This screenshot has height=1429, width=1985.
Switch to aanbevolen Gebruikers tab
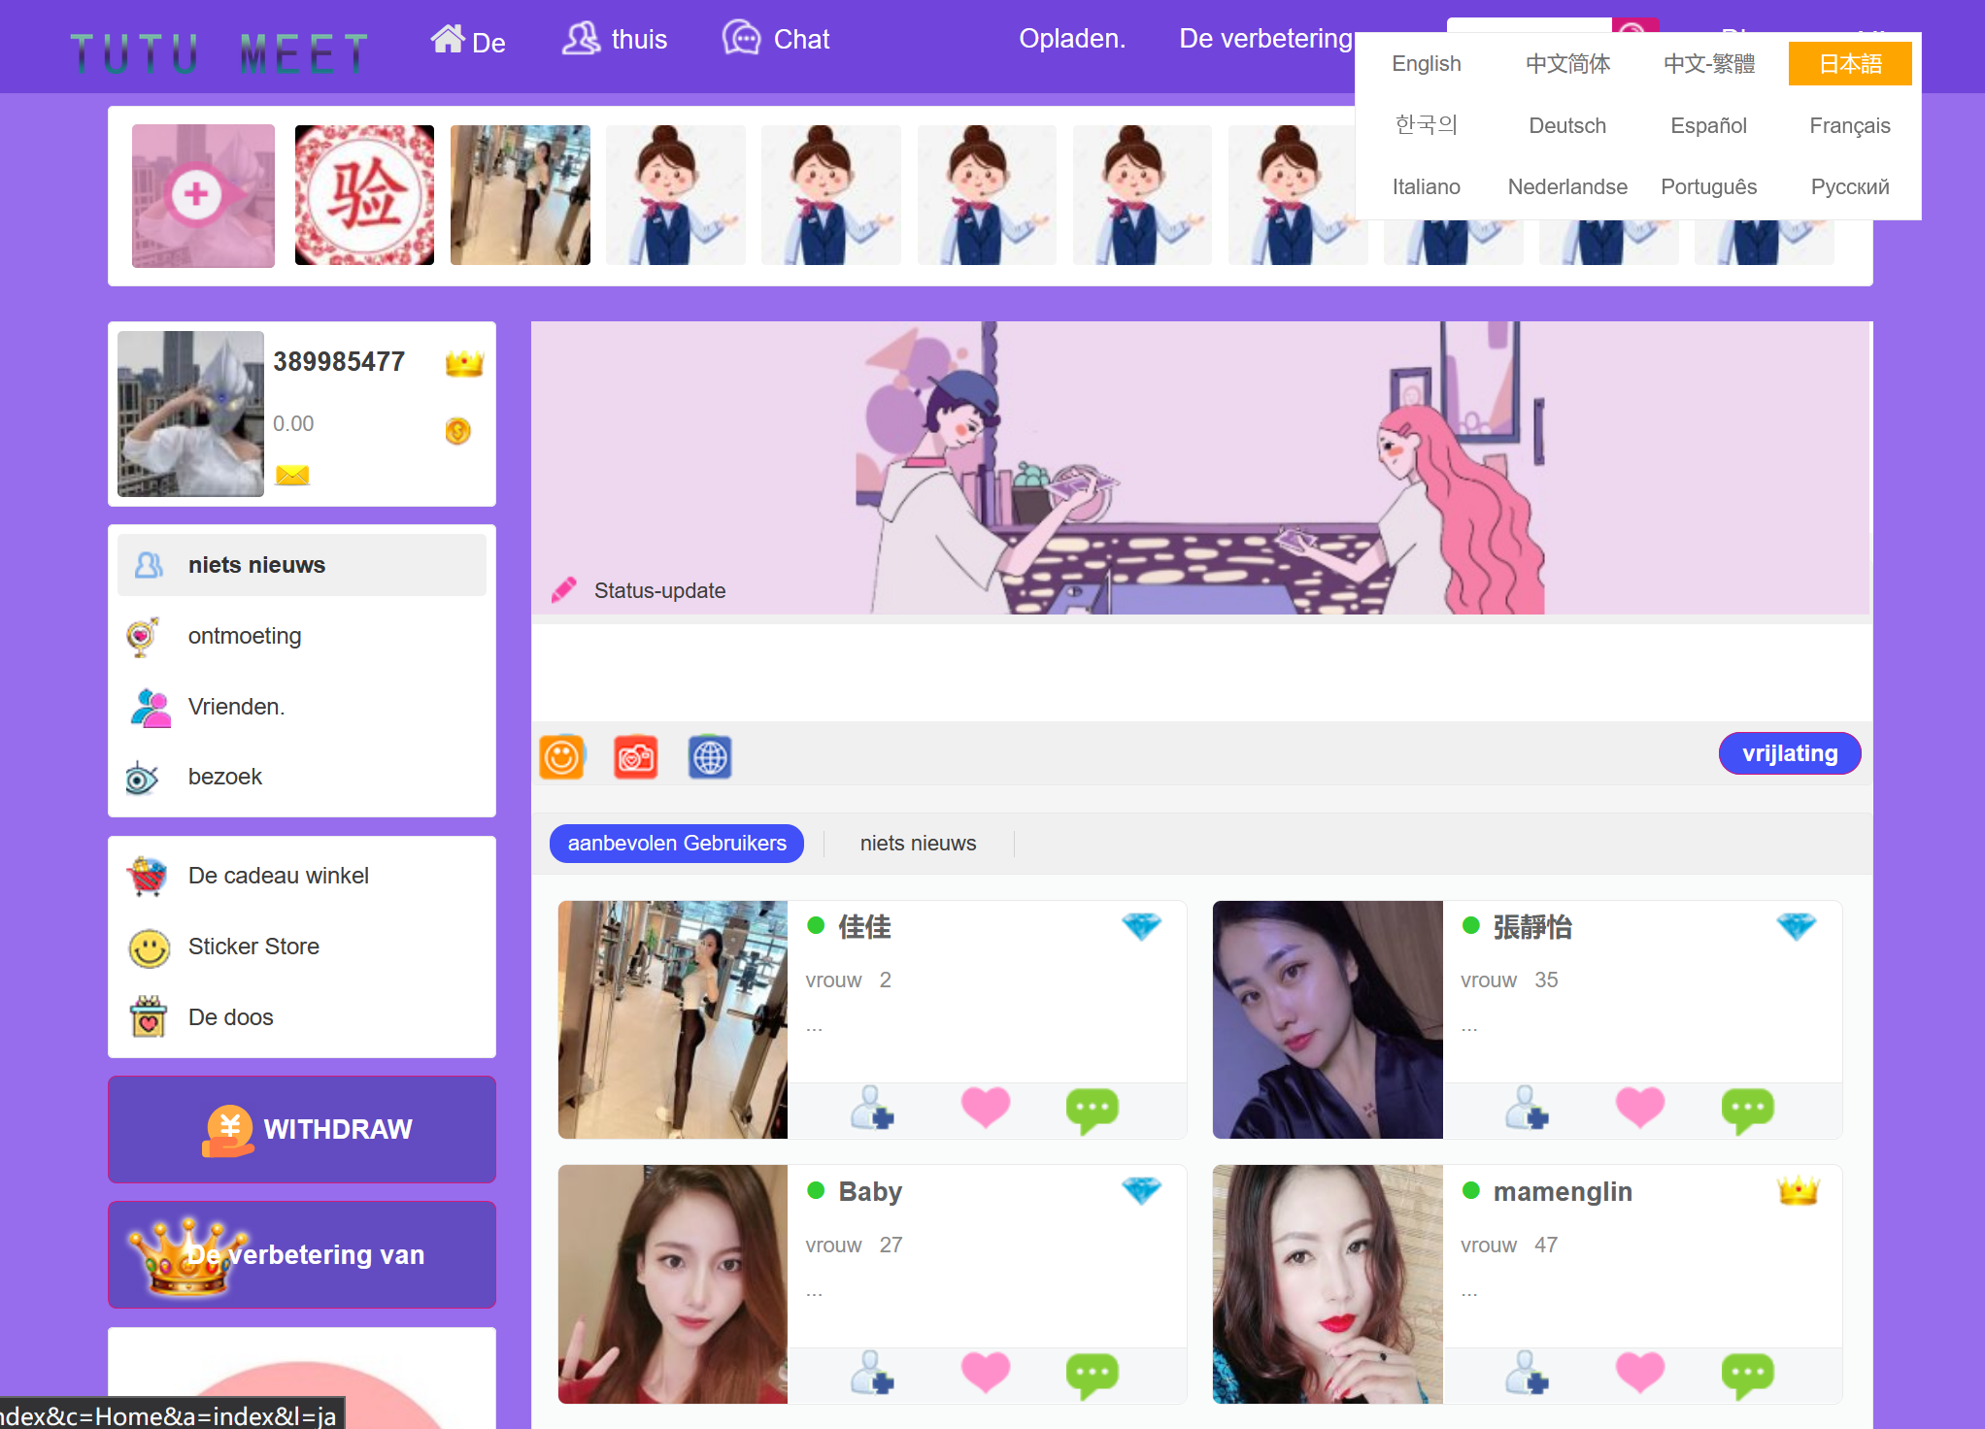pos(677,843)
